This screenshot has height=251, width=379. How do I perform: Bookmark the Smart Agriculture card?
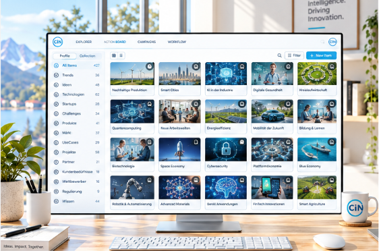[332, 180]
